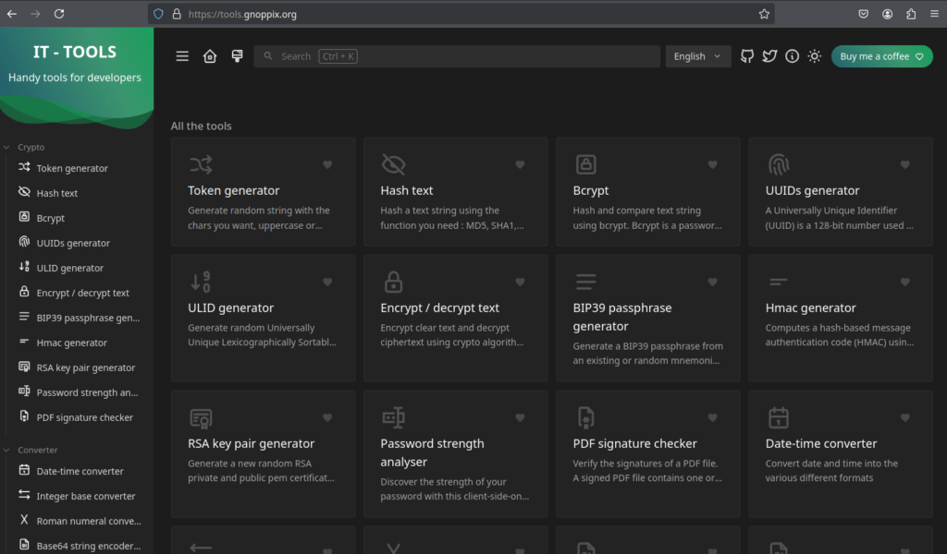The height and width of the screenshot is (554, 947).
Task: Open the English language dropdown
Action: (698, 55)
